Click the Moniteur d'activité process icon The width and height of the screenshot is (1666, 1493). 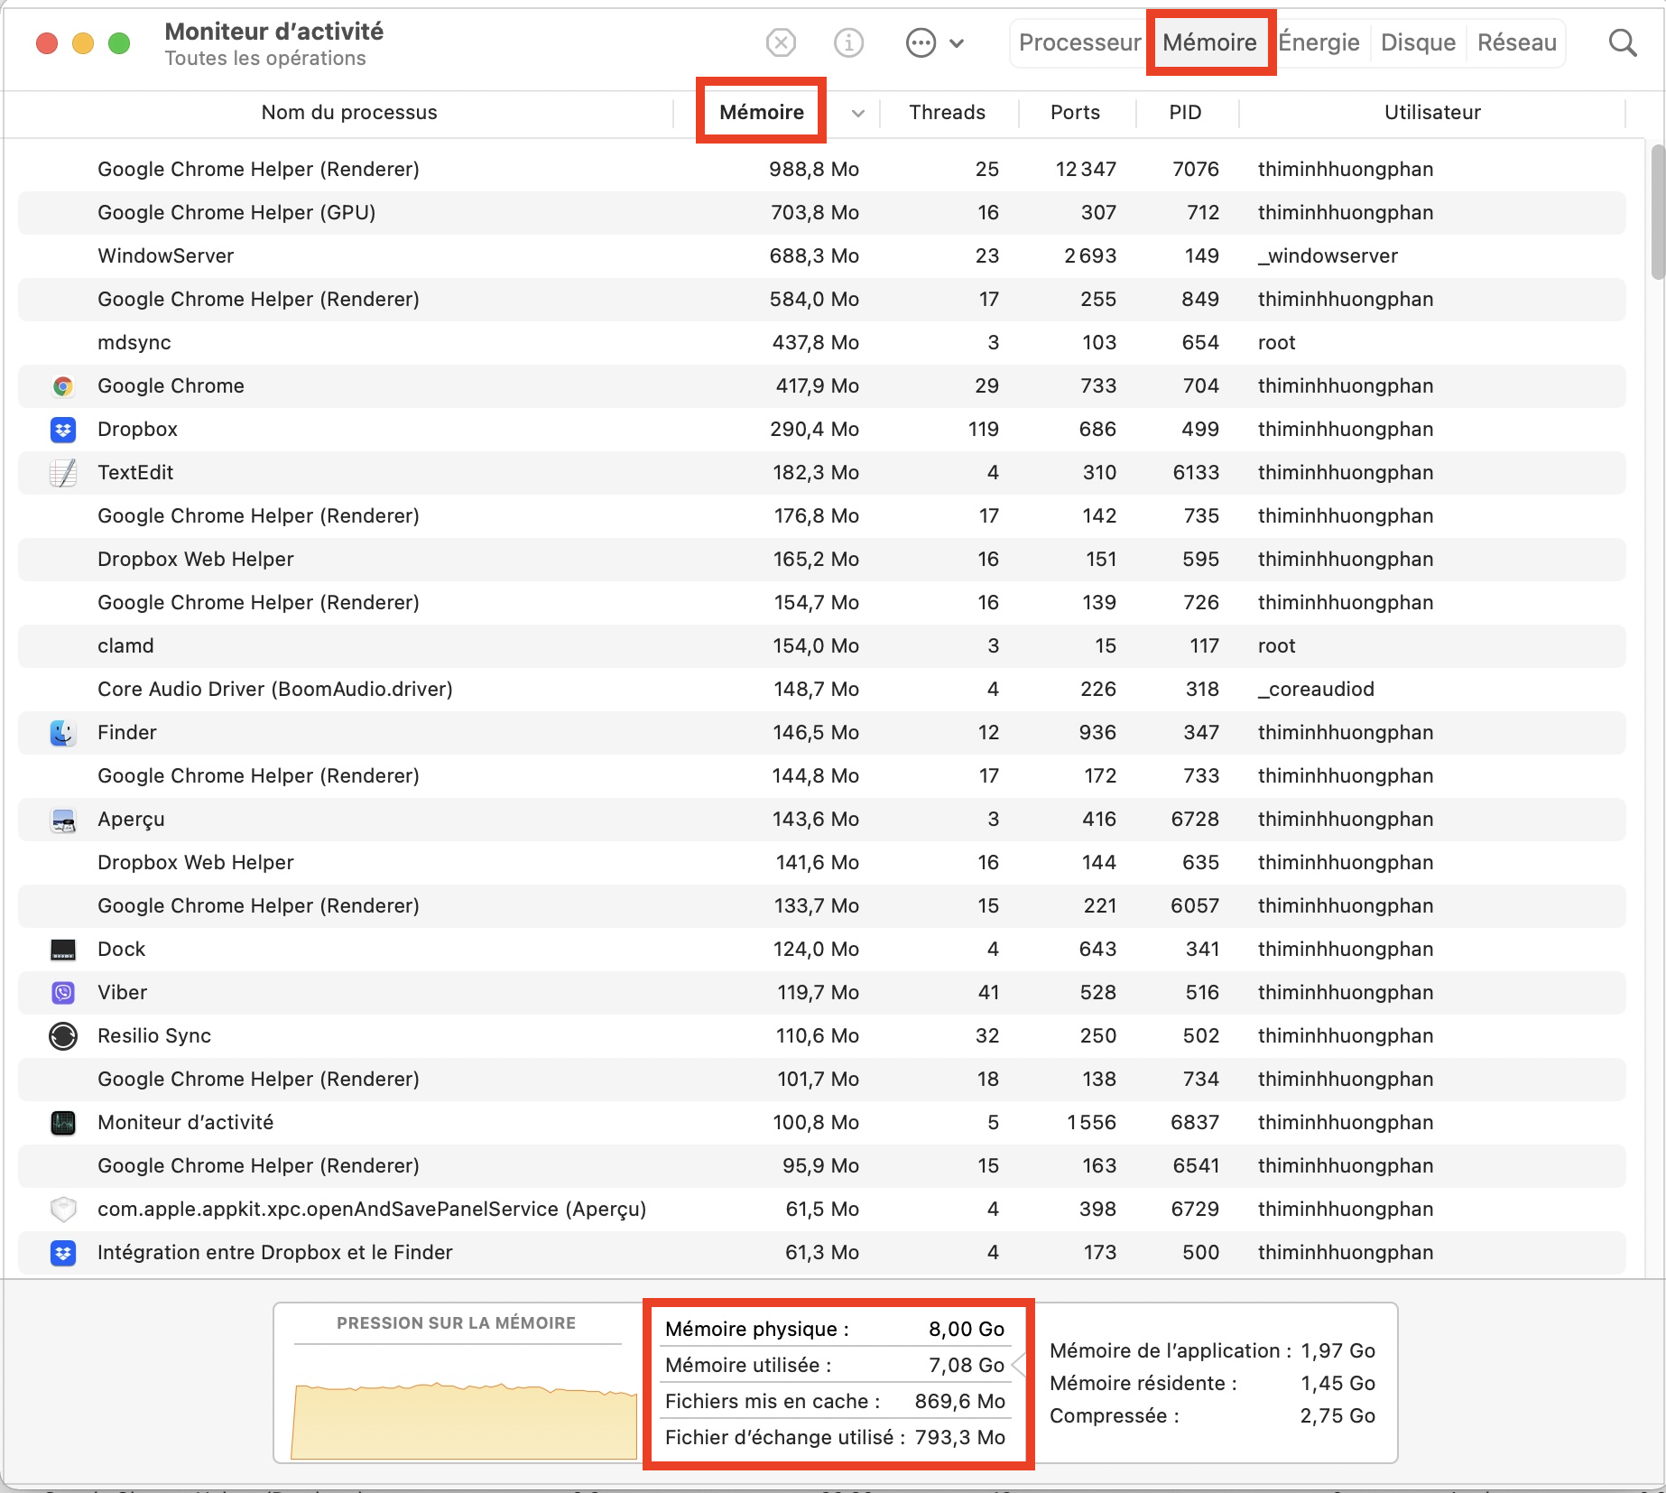click(x=62, y=1123)
